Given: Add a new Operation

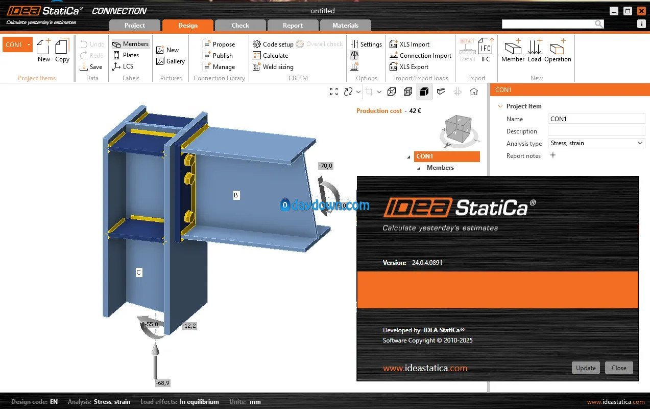Looking at the screenshot, I should tap(558, 51).
